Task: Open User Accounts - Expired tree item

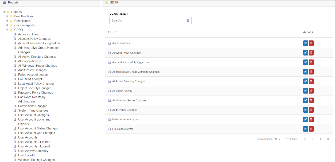Action: pyautogui.click(x=34, y=142)
